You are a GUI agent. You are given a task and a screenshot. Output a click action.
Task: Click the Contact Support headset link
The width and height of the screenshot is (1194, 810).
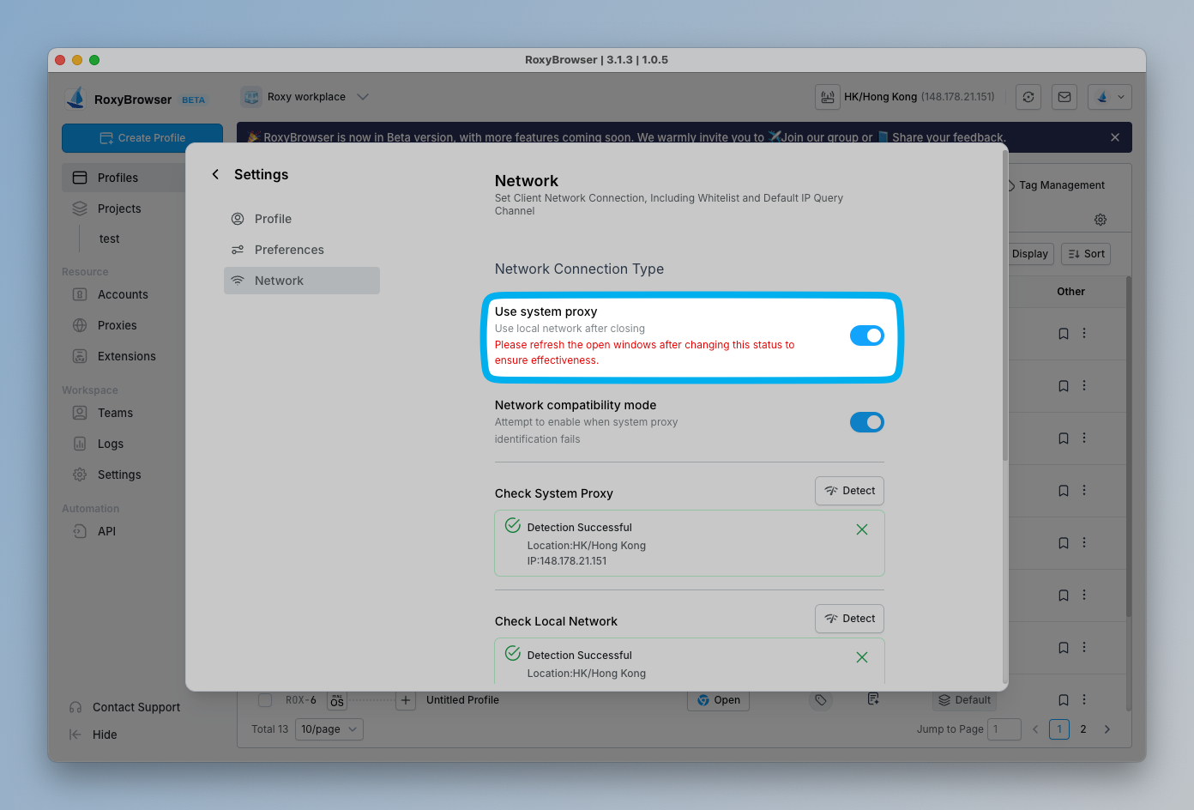[x=124, y=707]
